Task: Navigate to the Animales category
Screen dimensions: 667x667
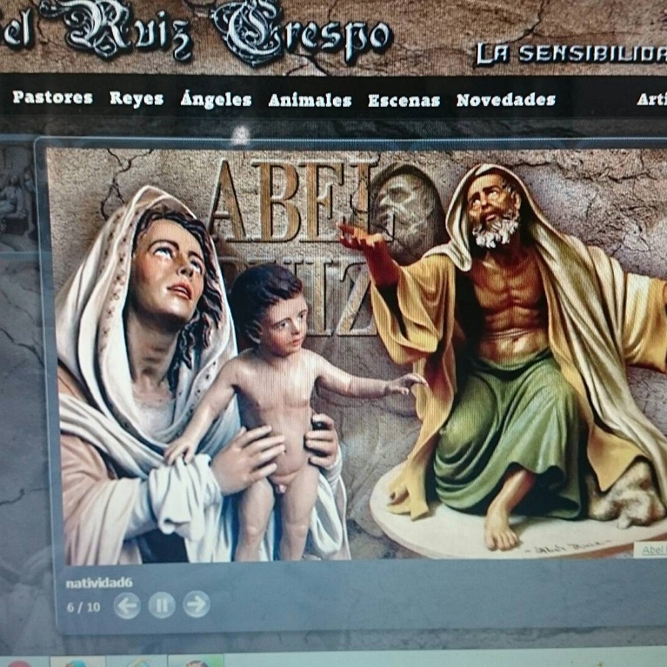Action: coord(310,101)
